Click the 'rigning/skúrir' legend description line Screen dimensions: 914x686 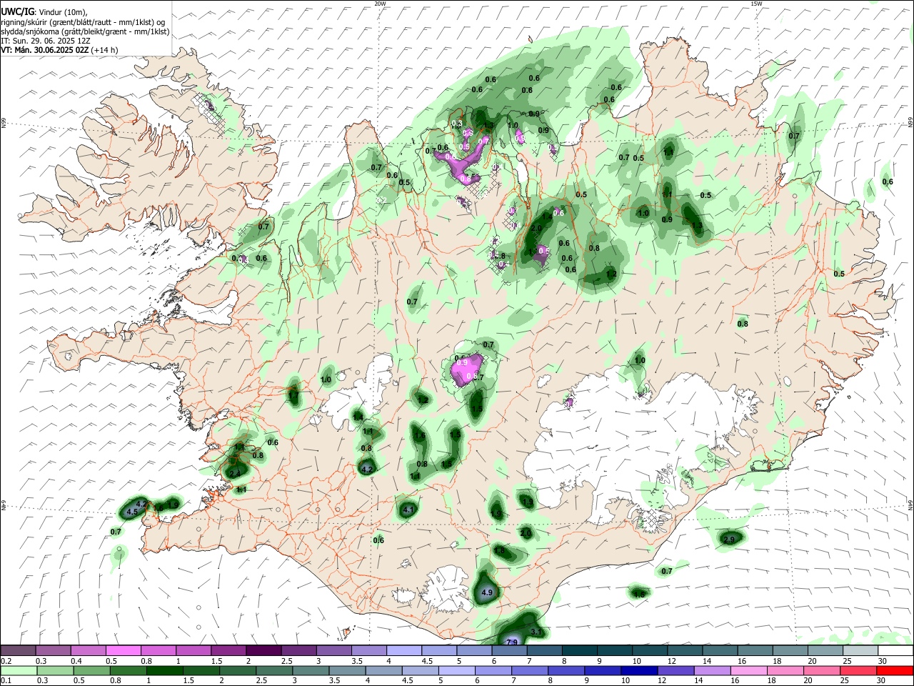[x=83, y=22]
